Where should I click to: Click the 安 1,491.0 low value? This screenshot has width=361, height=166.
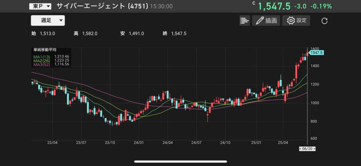coord(132,33)
